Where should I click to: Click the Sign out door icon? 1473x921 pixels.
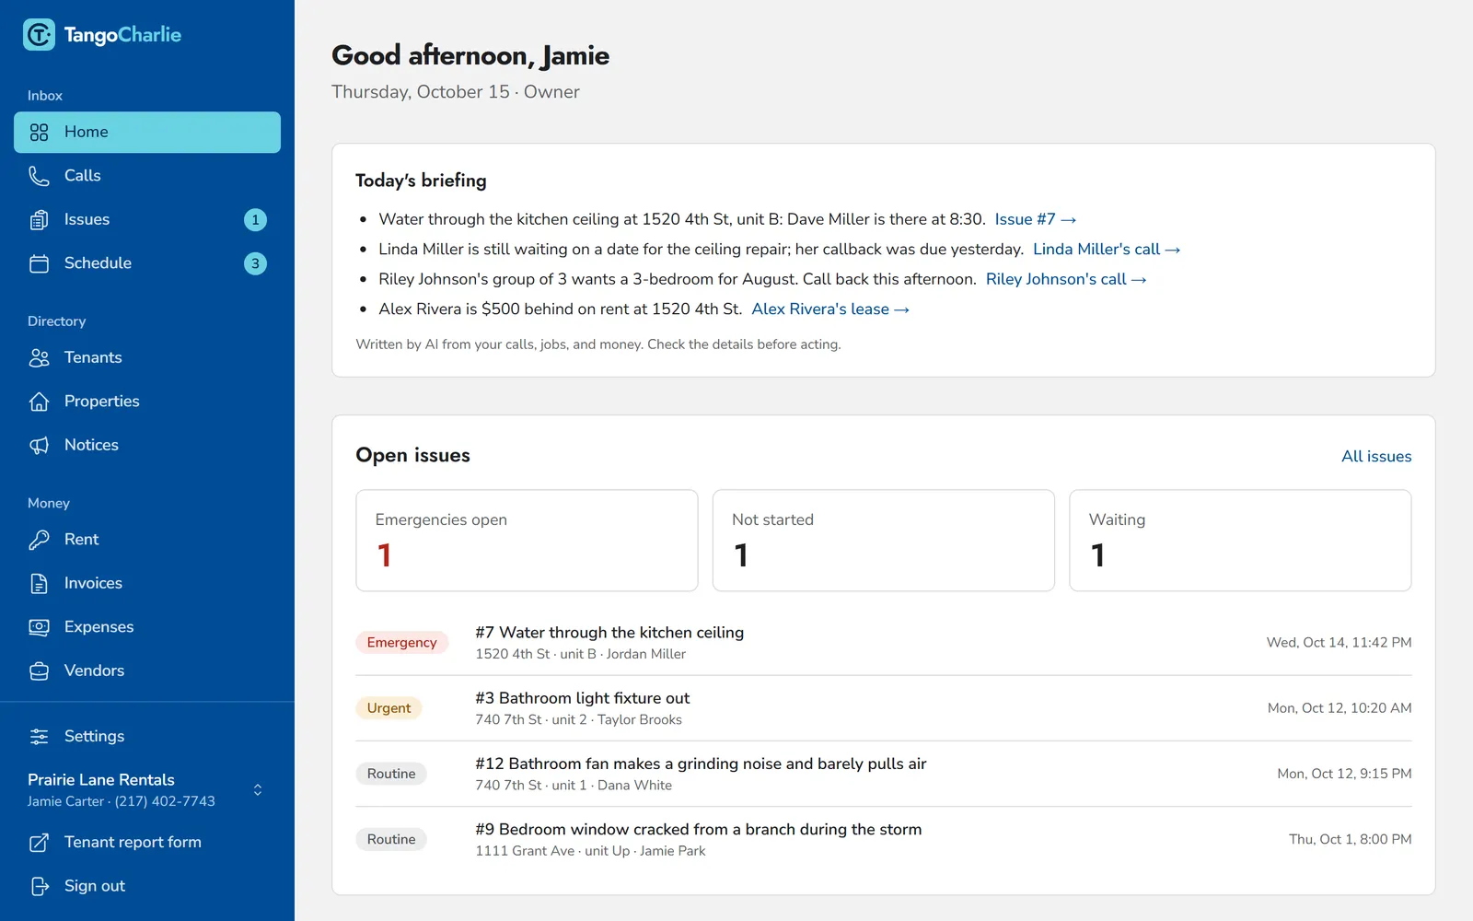(x=39, y=886)
